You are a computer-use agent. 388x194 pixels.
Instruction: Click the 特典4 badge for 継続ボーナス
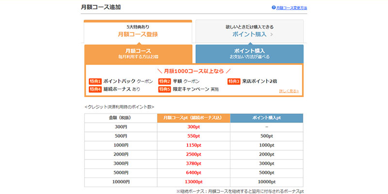point(95,89)
